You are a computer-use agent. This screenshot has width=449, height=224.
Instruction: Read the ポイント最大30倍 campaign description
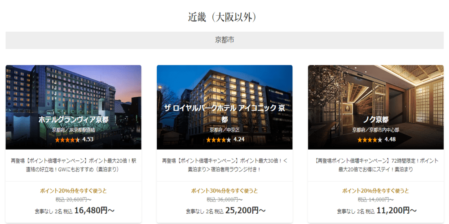(224, 165)
